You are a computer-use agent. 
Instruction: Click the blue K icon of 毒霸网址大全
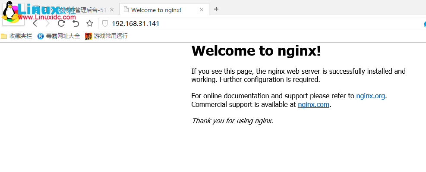point(41,36)
